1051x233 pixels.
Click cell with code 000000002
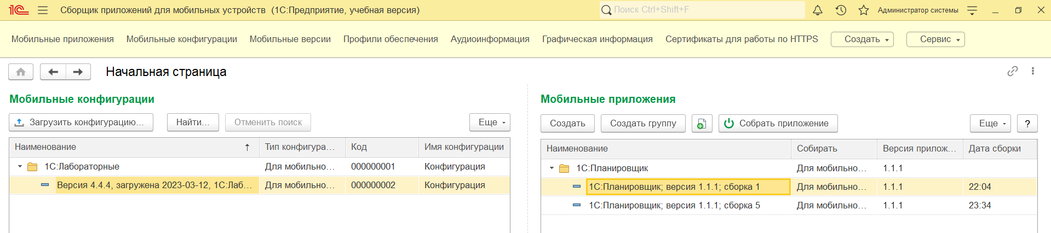[382, 185]
